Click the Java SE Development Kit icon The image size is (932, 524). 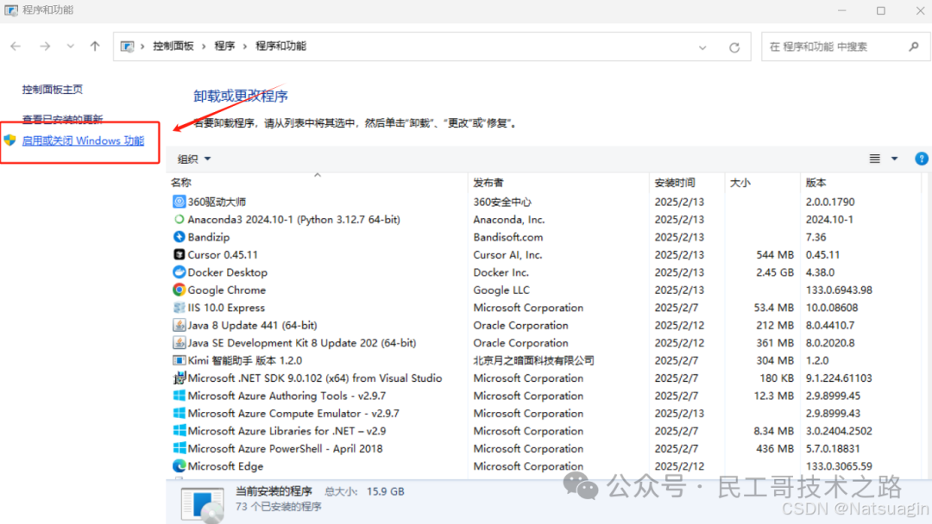[x=179, y=342]
